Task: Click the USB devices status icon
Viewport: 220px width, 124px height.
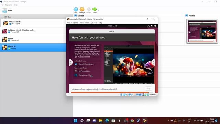Action: click(x=132, y=95)
